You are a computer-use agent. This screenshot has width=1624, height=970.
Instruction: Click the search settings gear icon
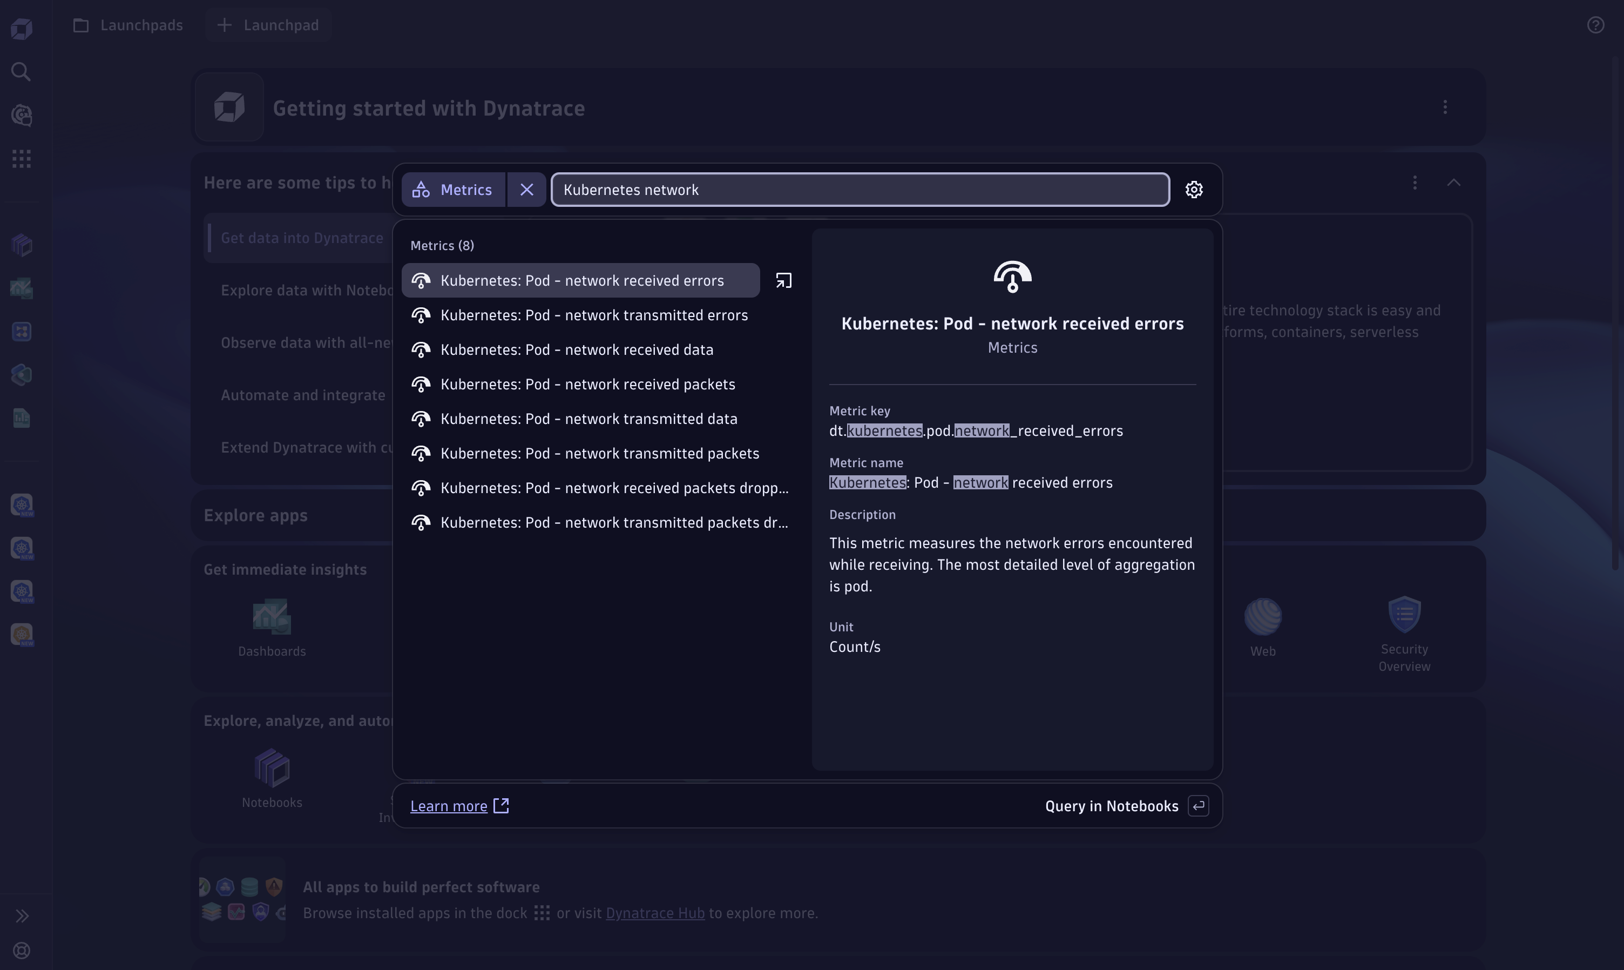[1194, 190]
